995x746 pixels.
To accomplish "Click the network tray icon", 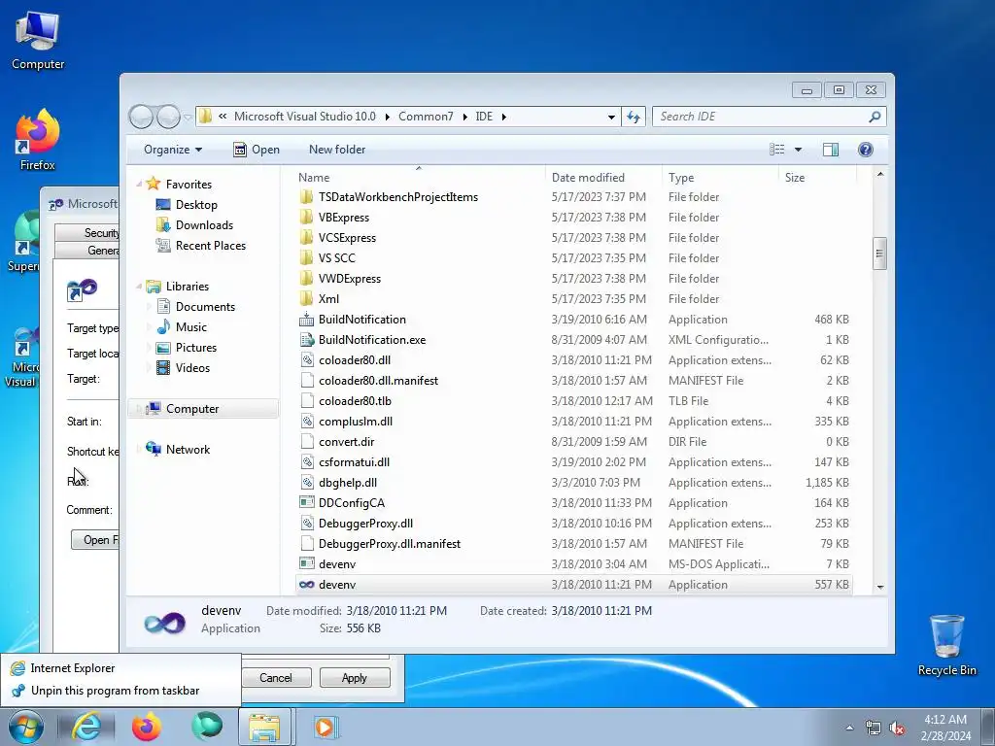I will (x=874, y=729).
